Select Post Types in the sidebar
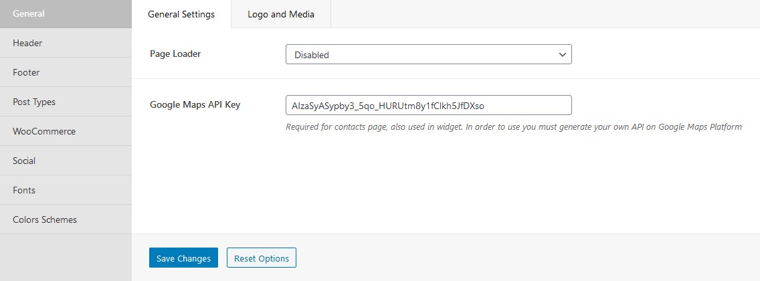Image resolution: width=760 pixels, height=281 pixels. pyautogui.click(x=66, y=102)
